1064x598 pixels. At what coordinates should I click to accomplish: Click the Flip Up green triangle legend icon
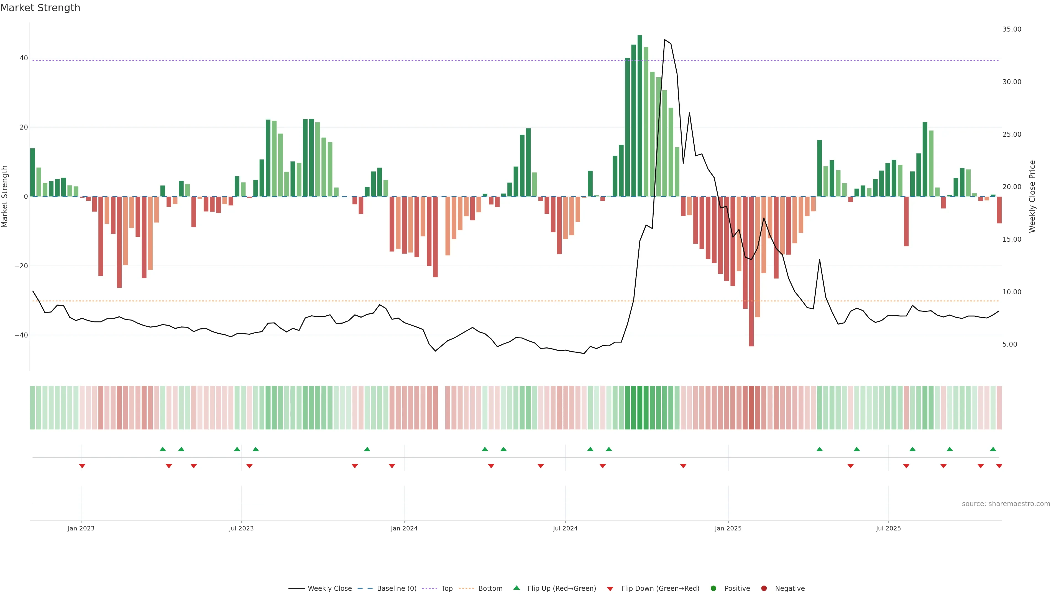click(x=516, y=588)
